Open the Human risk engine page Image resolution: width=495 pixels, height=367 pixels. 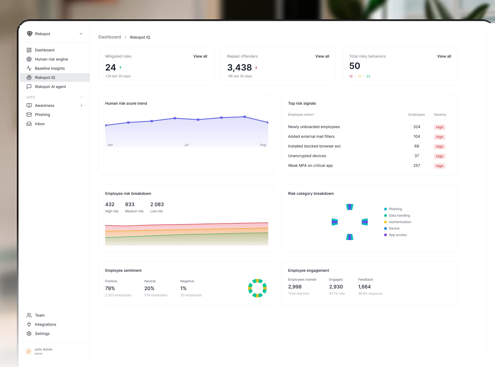coord(51,59)
